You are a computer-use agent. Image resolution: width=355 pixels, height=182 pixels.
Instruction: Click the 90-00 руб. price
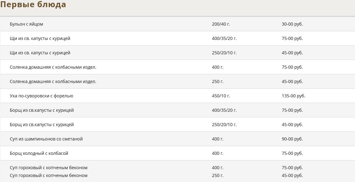click(x=292, y=139)
